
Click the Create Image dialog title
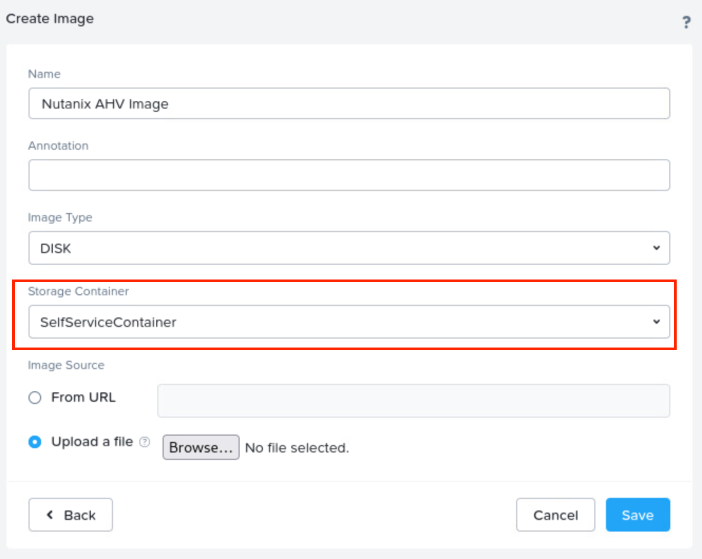[x=49, y=18]
